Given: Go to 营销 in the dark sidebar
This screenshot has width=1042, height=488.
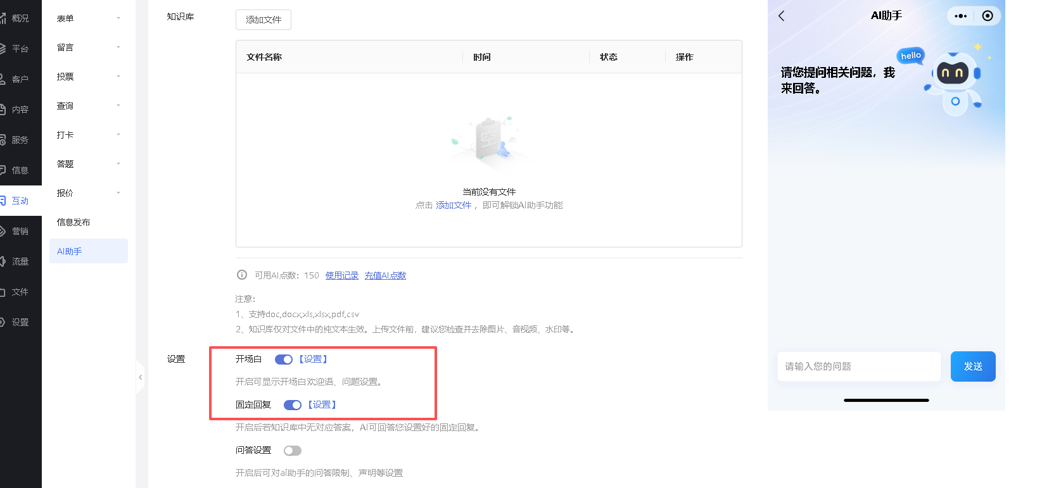Looking at the screenshot, I should click(x=20, y=231).
